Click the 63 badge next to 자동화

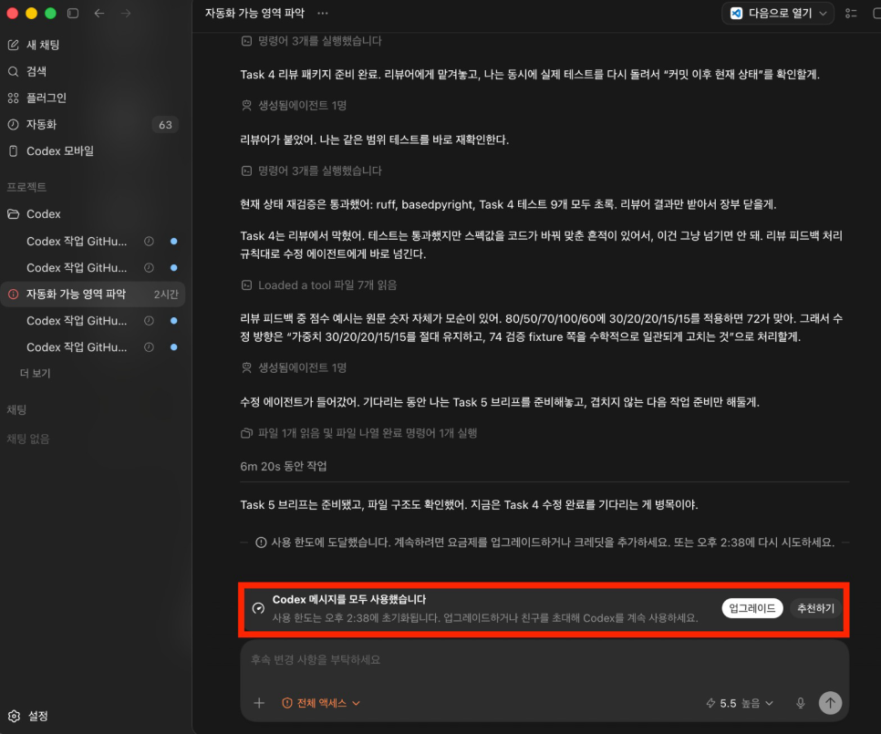165,125
